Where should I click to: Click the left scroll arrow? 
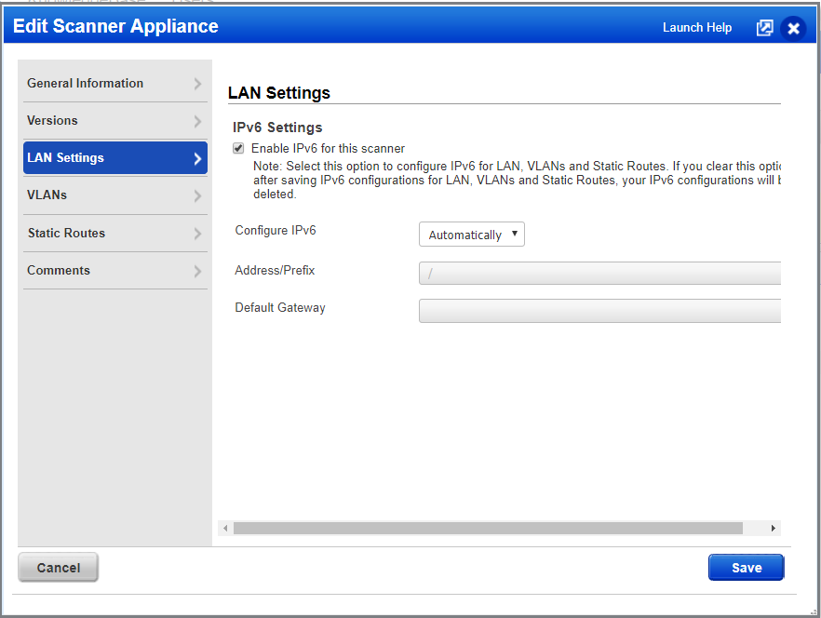click(x=224, y=528)
